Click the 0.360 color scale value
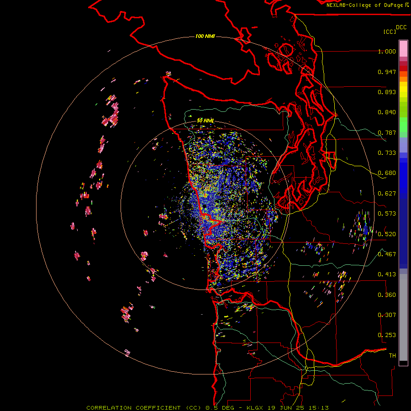The image size is (411, 411). point(387,295)
